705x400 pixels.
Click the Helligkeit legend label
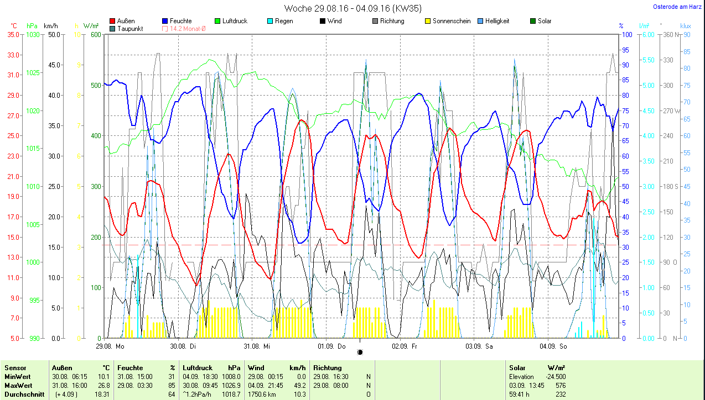click(x=497, y=21)
